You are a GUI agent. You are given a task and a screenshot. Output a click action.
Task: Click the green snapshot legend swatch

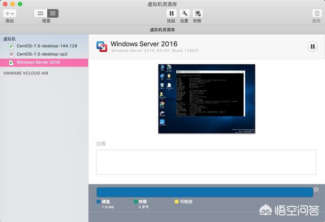[136, 202]
